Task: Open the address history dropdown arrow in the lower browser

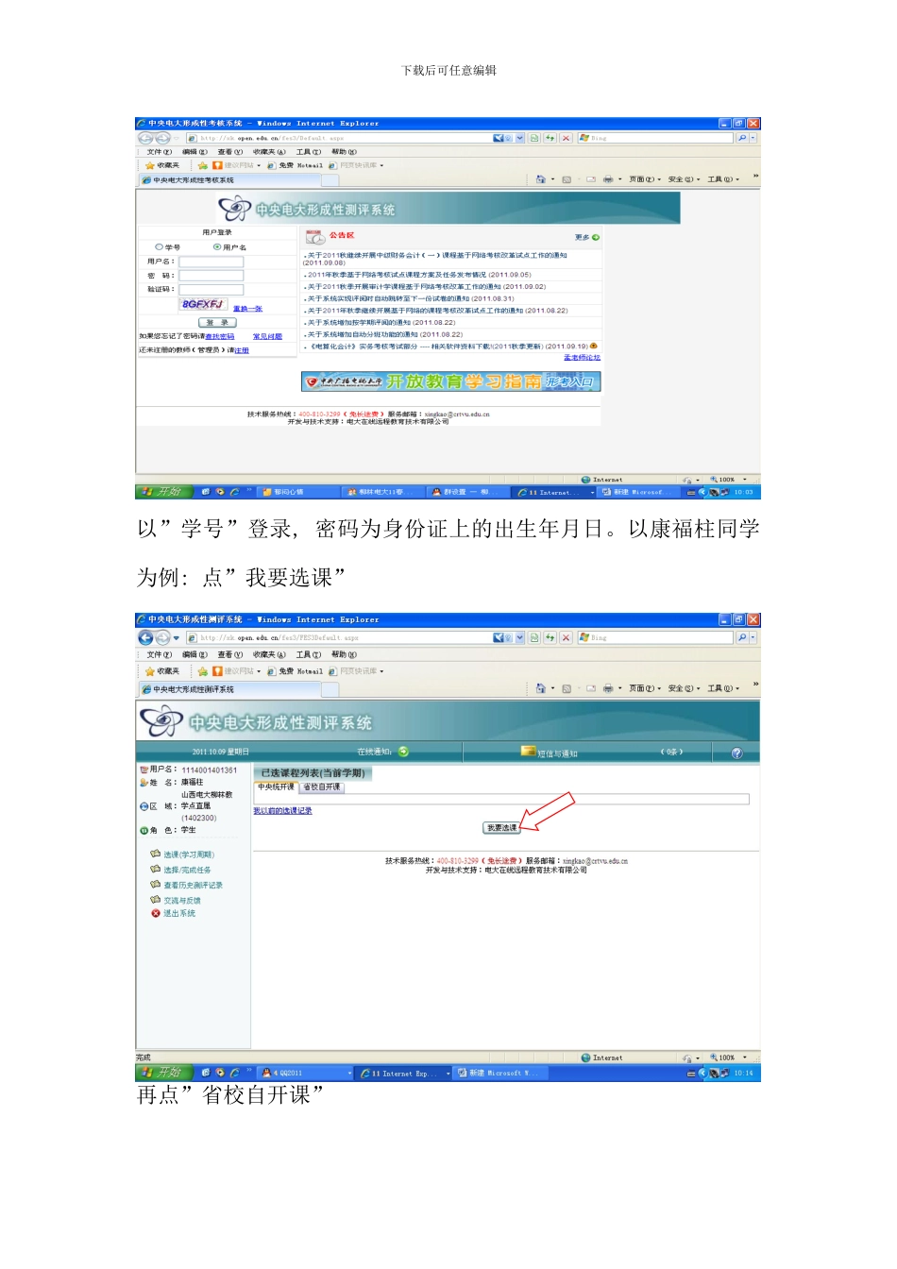Action: coord(519,637)
